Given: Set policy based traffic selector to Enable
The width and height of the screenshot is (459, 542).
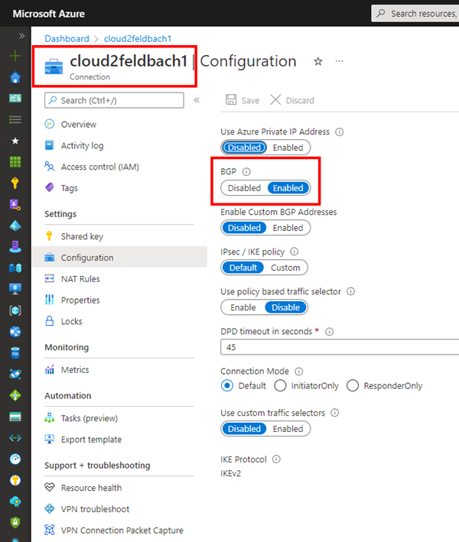Looking at the screenshot, I should click(x=243, y=307).
